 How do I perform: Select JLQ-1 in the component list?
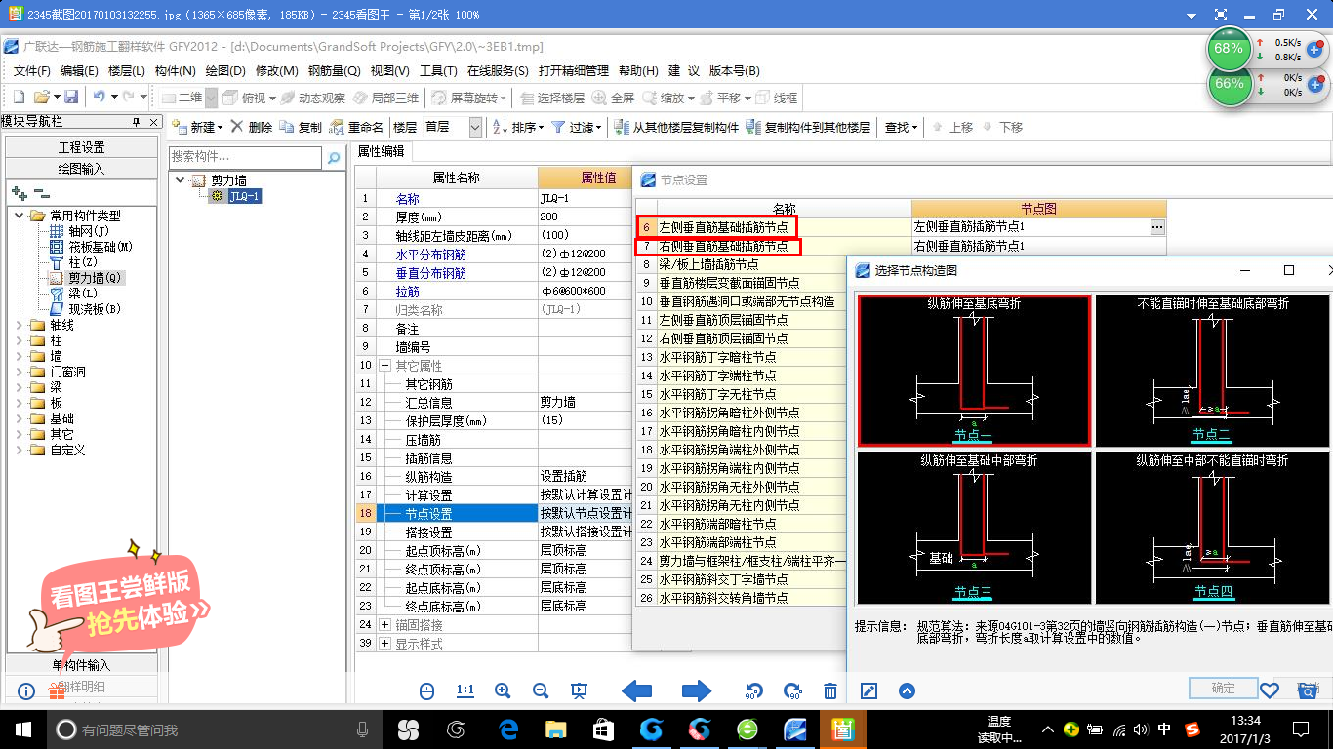point(244,196)
